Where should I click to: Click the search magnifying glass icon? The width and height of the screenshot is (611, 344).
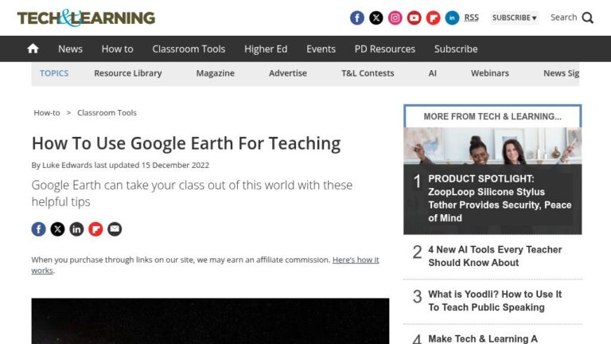588,18
